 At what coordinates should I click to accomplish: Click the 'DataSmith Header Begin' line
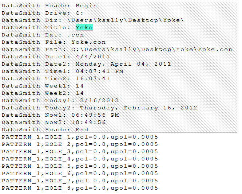(49, 5)
